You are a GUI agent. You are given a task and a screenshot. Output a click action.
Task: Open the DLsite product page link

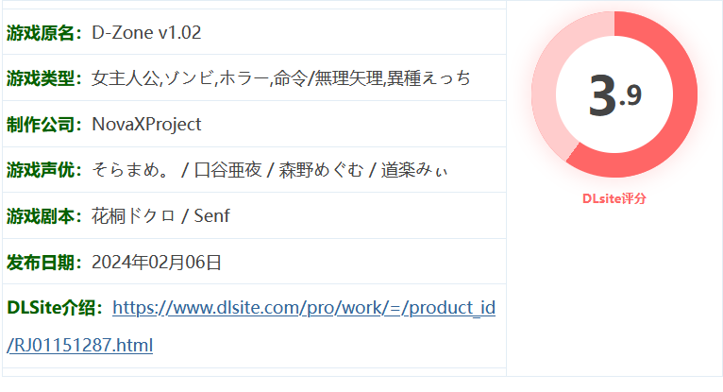coord(303,308)
